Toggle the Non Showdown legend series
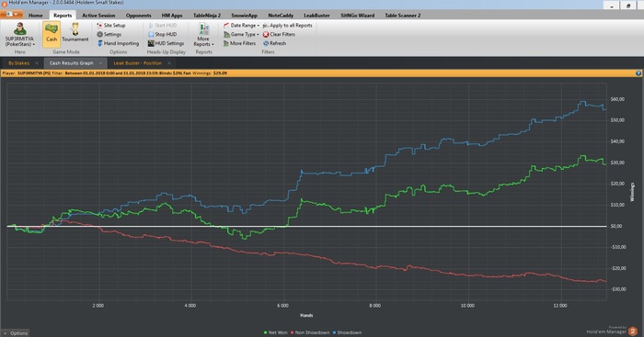 click(310, 332)
